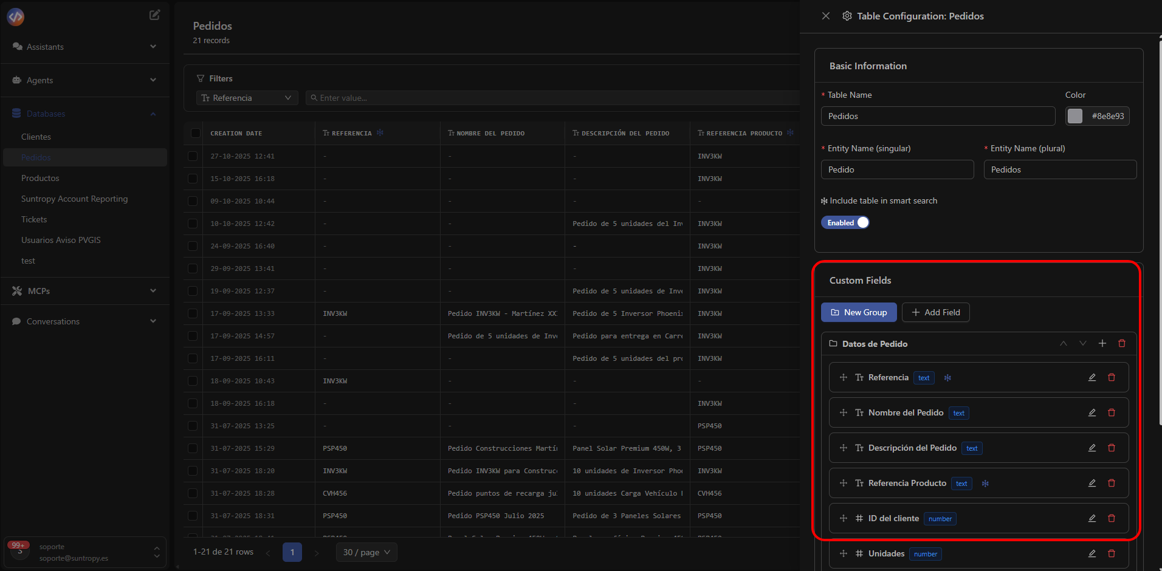Edit the Referencia field
The height and width of the screenshot is (571, 1162).
pyautogui.click(x=1092, y=377)
